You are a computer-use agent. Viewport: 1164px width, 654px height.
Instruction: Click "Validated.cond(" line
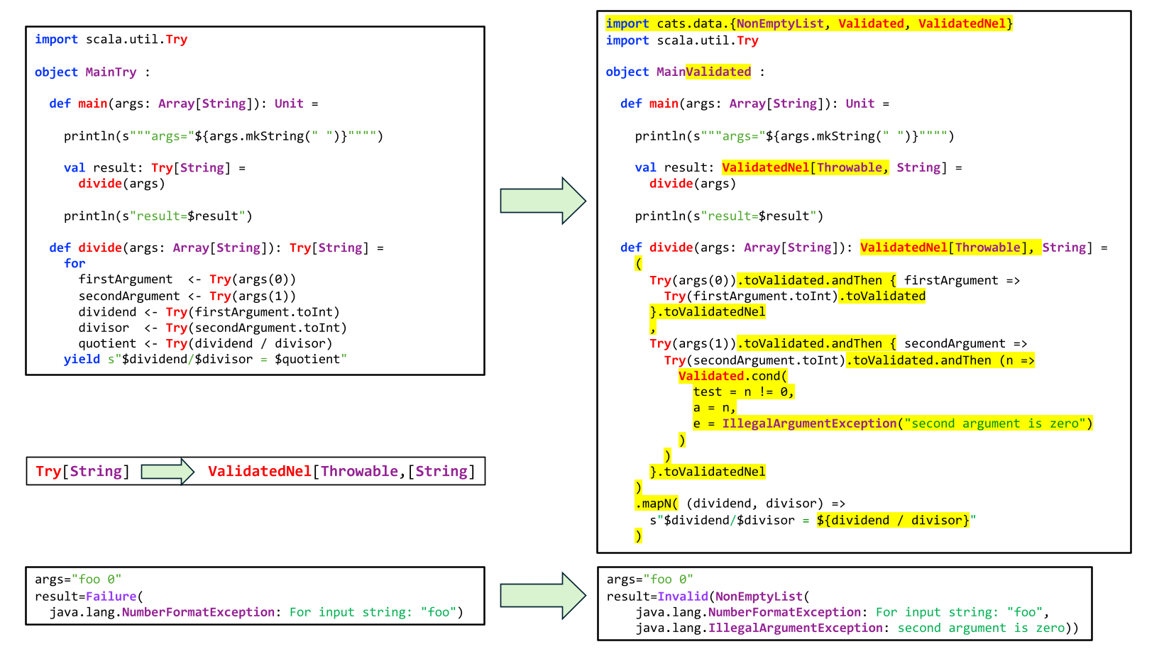(733, 376)
